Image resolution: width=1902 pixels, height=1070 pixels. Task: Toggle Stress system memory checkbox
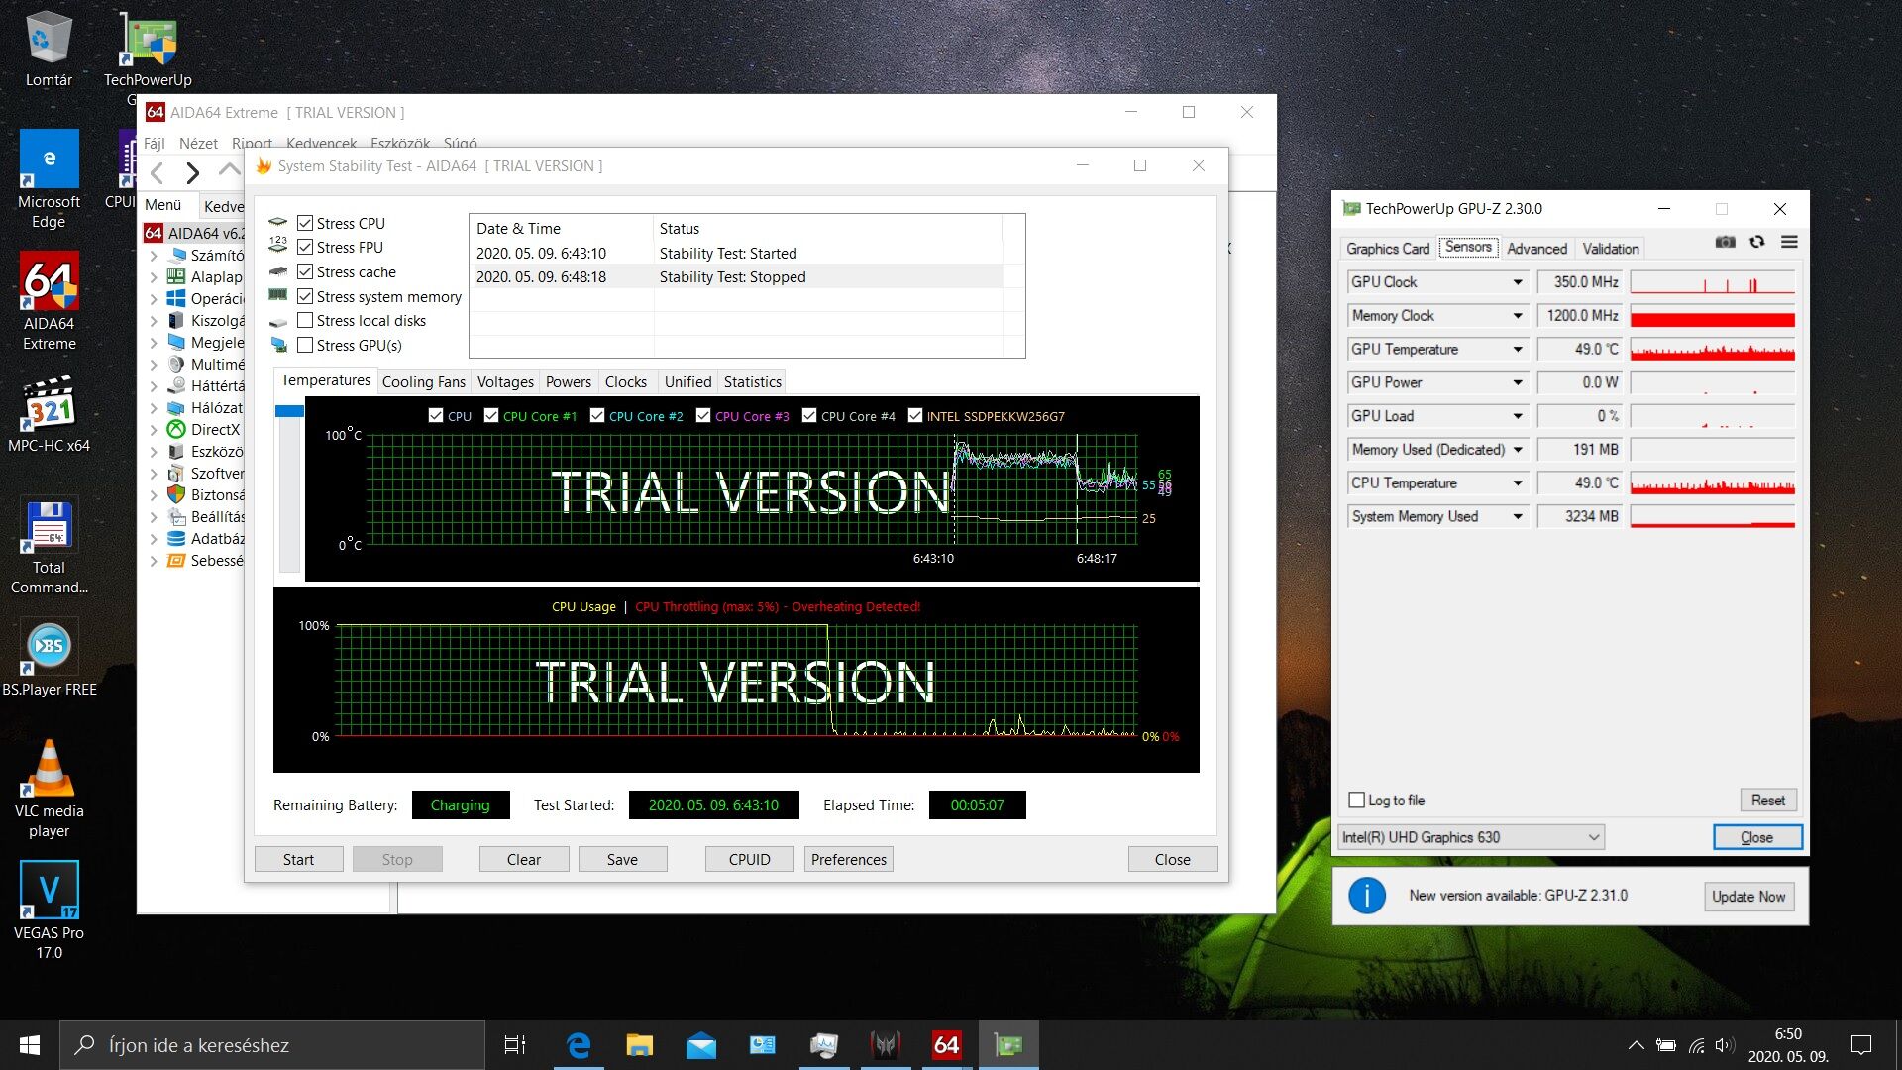point(305,296)
